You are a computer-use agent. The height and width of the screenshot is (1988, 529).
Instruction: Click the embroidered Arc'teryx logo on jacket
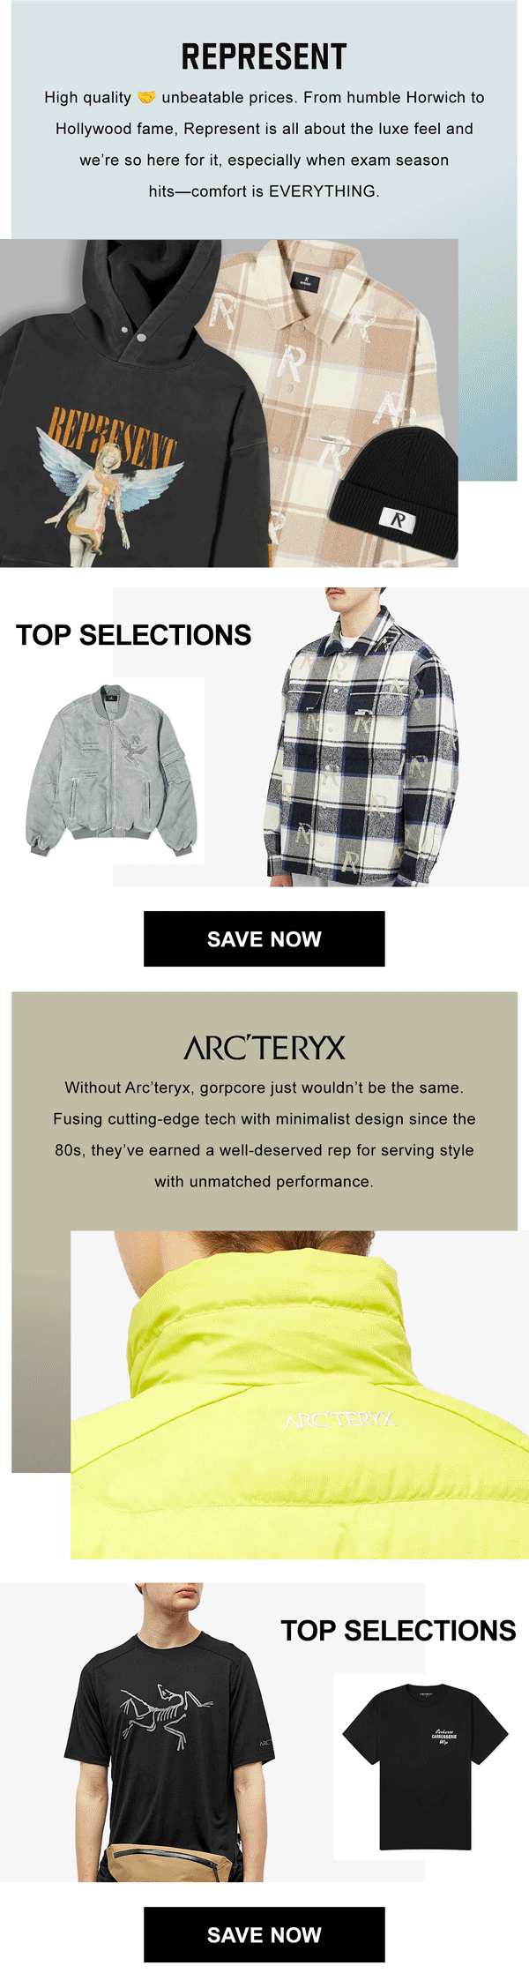click(340, 1419)
